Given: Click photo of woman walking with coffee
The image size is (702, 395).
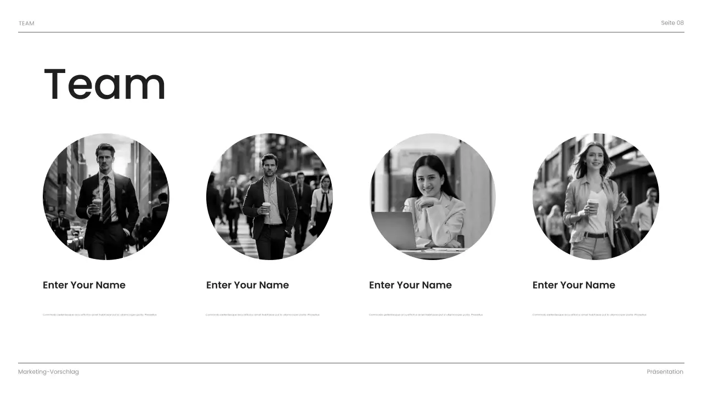Looking at the screenshot, I should [596, 196].
